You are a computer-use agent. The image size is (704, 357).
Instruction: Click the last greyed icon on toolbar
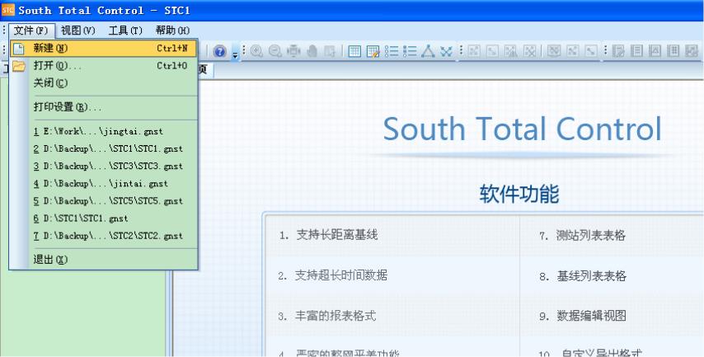(x=692, y=51)
